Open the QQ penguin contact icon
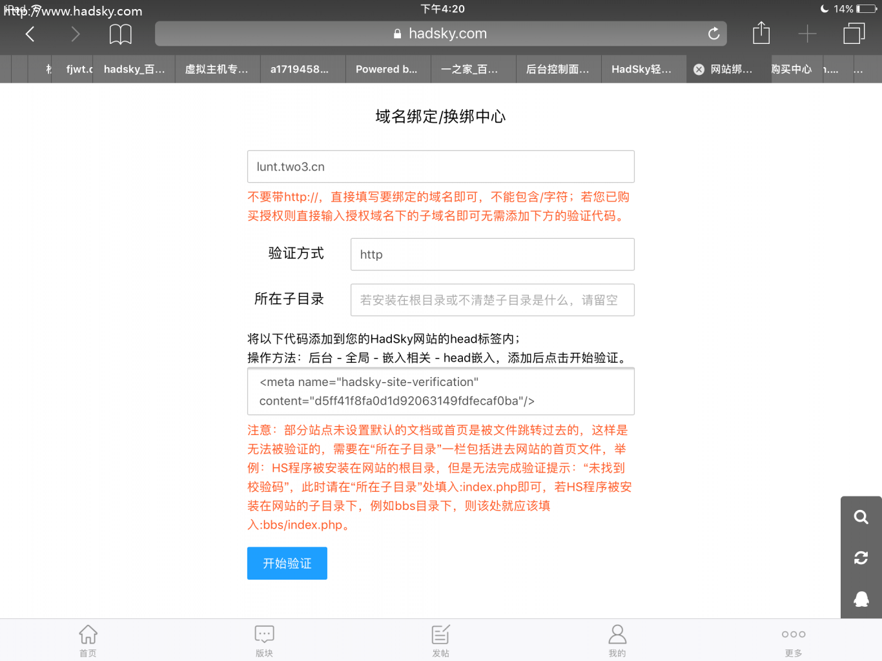The width and height of the screenshot is (882, 661). tap(861, 599)
